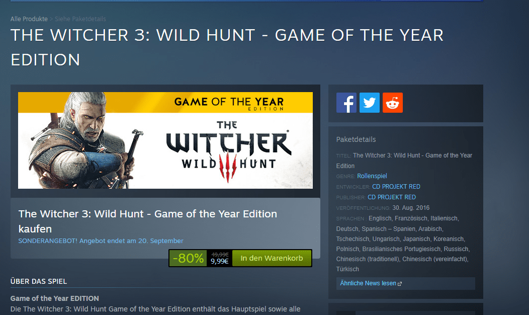The width and height of the screenshot is (529, 315).
Task: Open CD PROJEKT RED developer link
Action: point(396,187)
